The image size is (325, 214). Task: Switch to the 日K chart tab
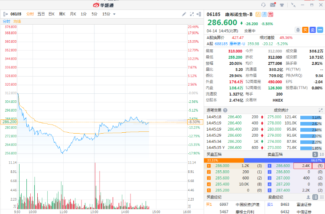point(51,14)
